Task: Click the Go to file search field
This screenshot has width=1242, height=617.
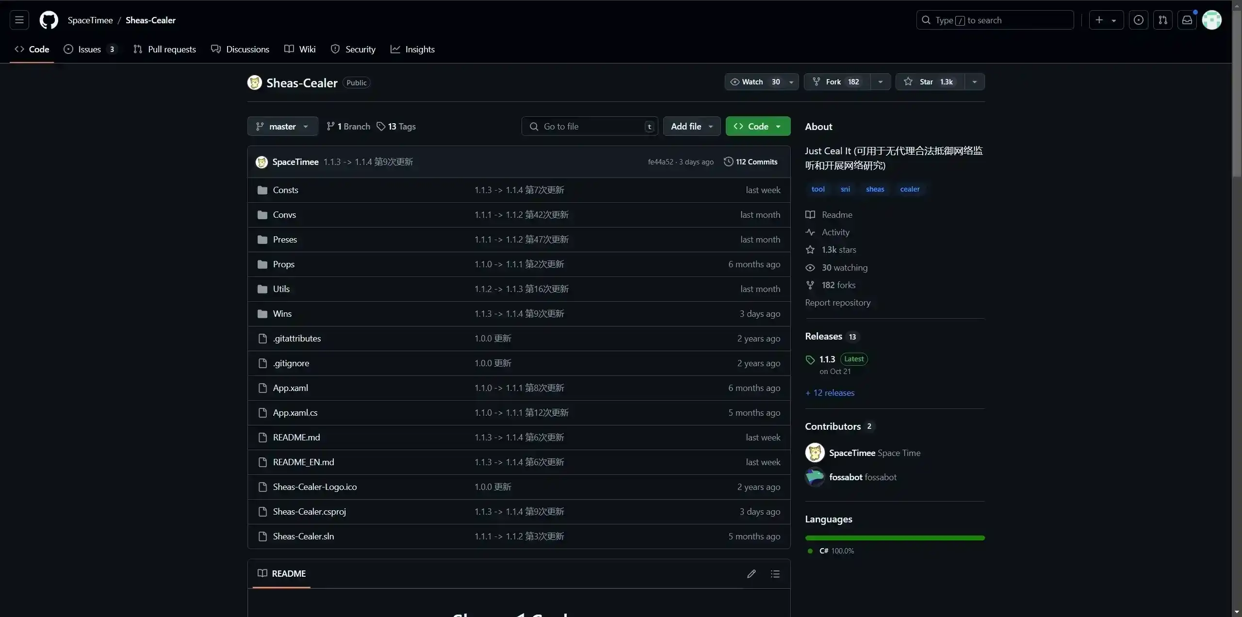Action: pyautogui.click(x=589, y=126)
